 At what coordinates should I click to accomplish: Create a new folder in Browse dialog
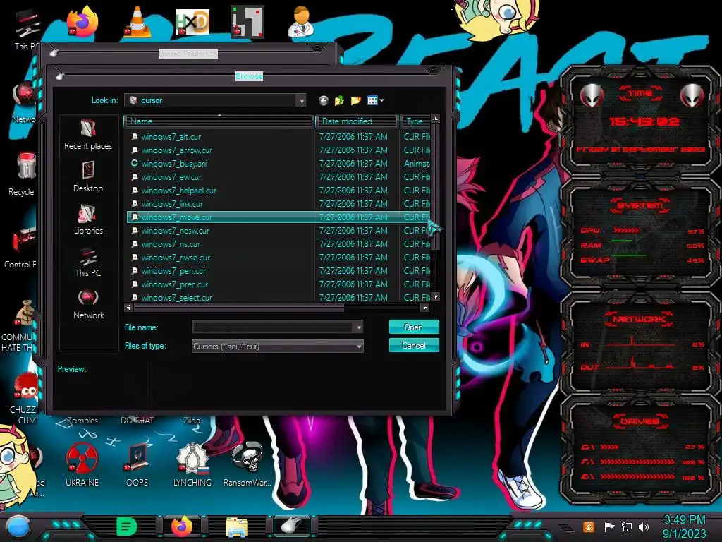(355, 100)
